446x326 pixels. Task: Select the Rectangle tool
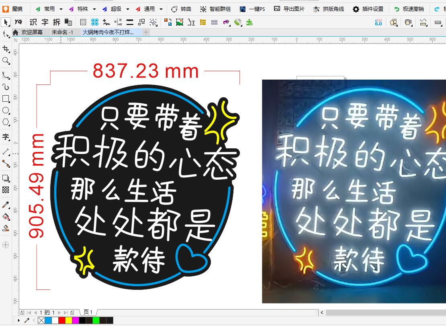tap(6, 99)
